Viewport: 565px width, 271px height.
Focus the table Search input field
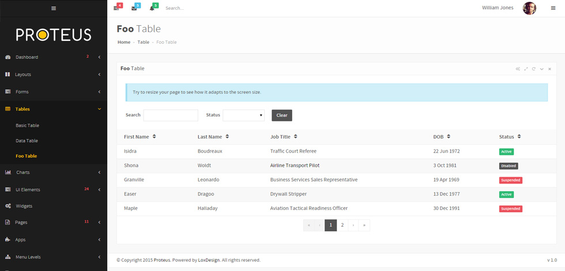(x=171, y=116)
